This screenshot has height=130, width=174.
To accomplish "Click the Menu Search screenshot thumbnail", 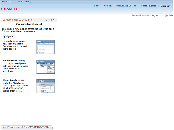I will point(45,86).
